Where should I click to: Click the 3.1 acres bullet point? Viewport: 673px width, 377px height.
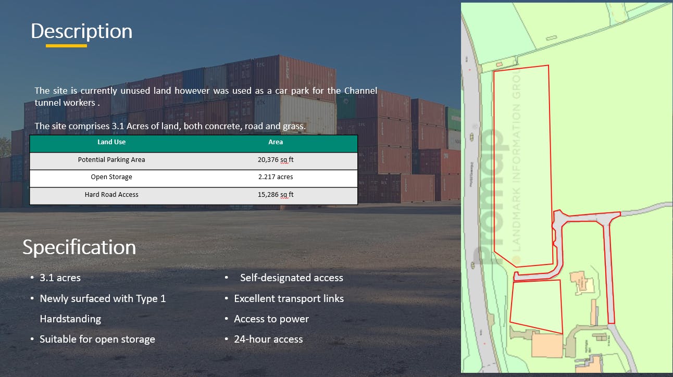coord(60,278)
